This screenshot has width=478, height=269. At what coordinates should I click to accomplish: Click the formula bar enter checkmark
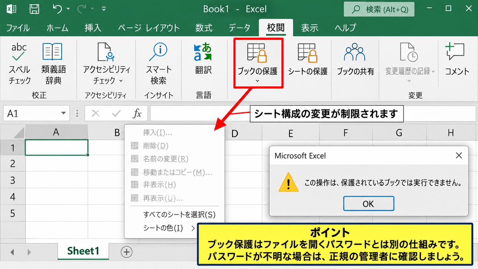coord(116,113)
